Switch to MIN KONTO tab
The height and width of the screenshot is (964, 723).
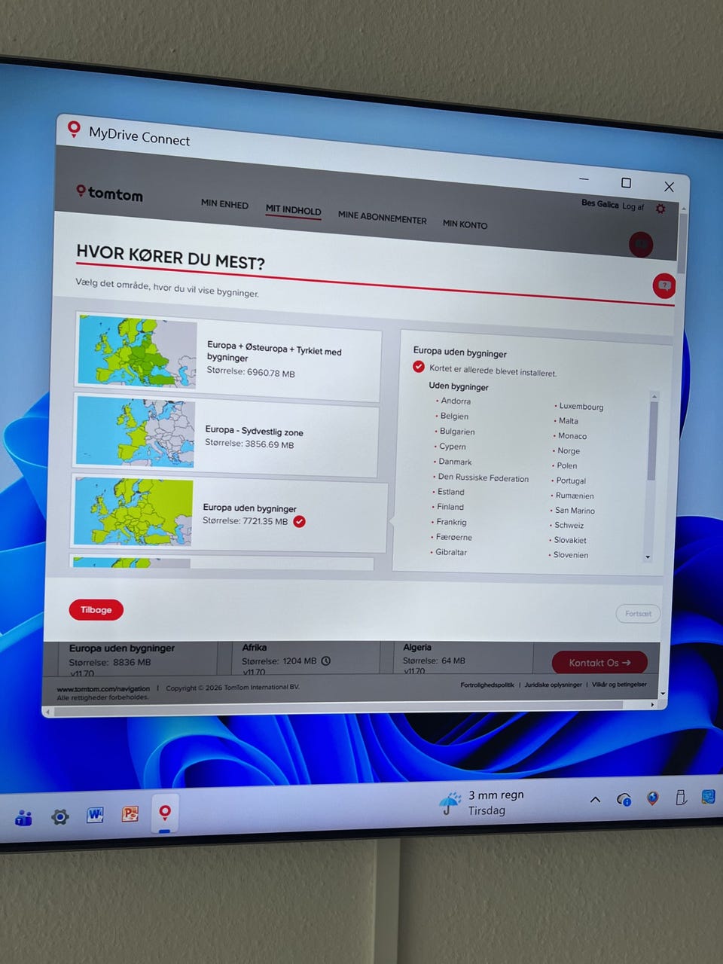465,224
